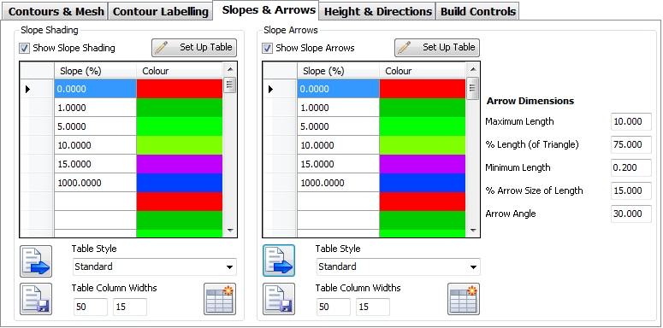Open the Height & Directions tab
Viewport: 663px width, 328px height.
coord(378,11)
